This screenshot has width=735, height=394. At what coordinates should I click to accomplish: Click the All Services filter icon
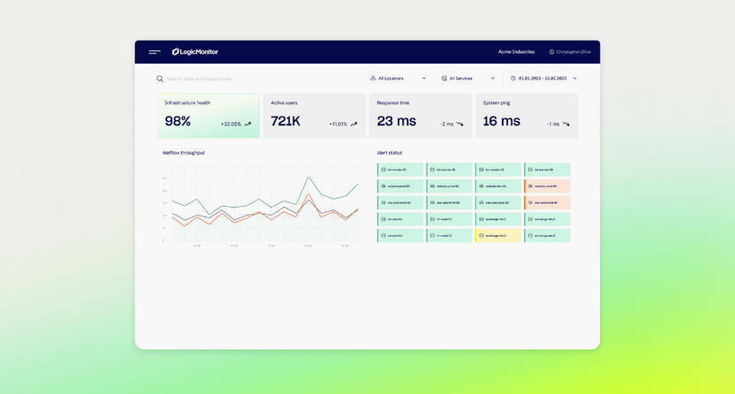(x=443, y=79)
